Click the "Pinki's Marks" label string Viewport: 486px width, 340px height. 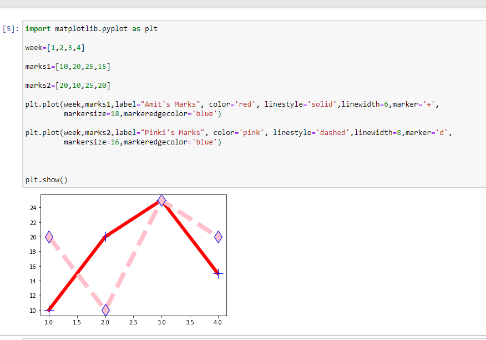coord(173,133)
